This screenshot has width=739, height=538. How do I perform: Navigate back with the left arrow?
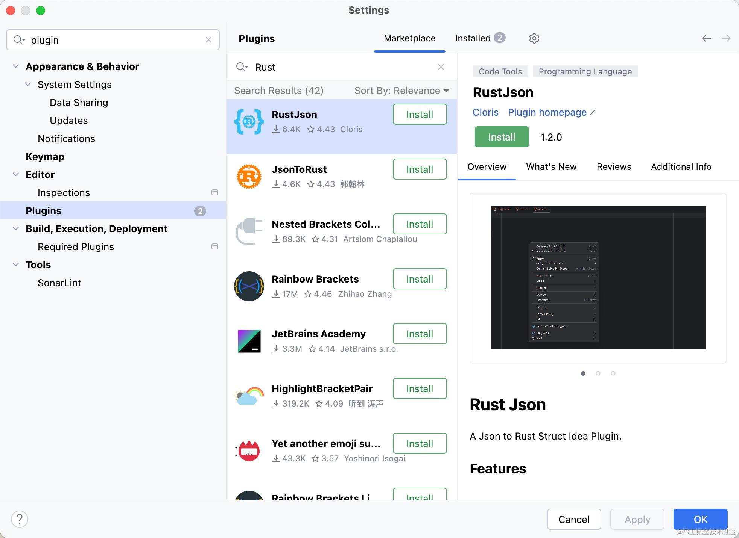[x=706, y=38]
